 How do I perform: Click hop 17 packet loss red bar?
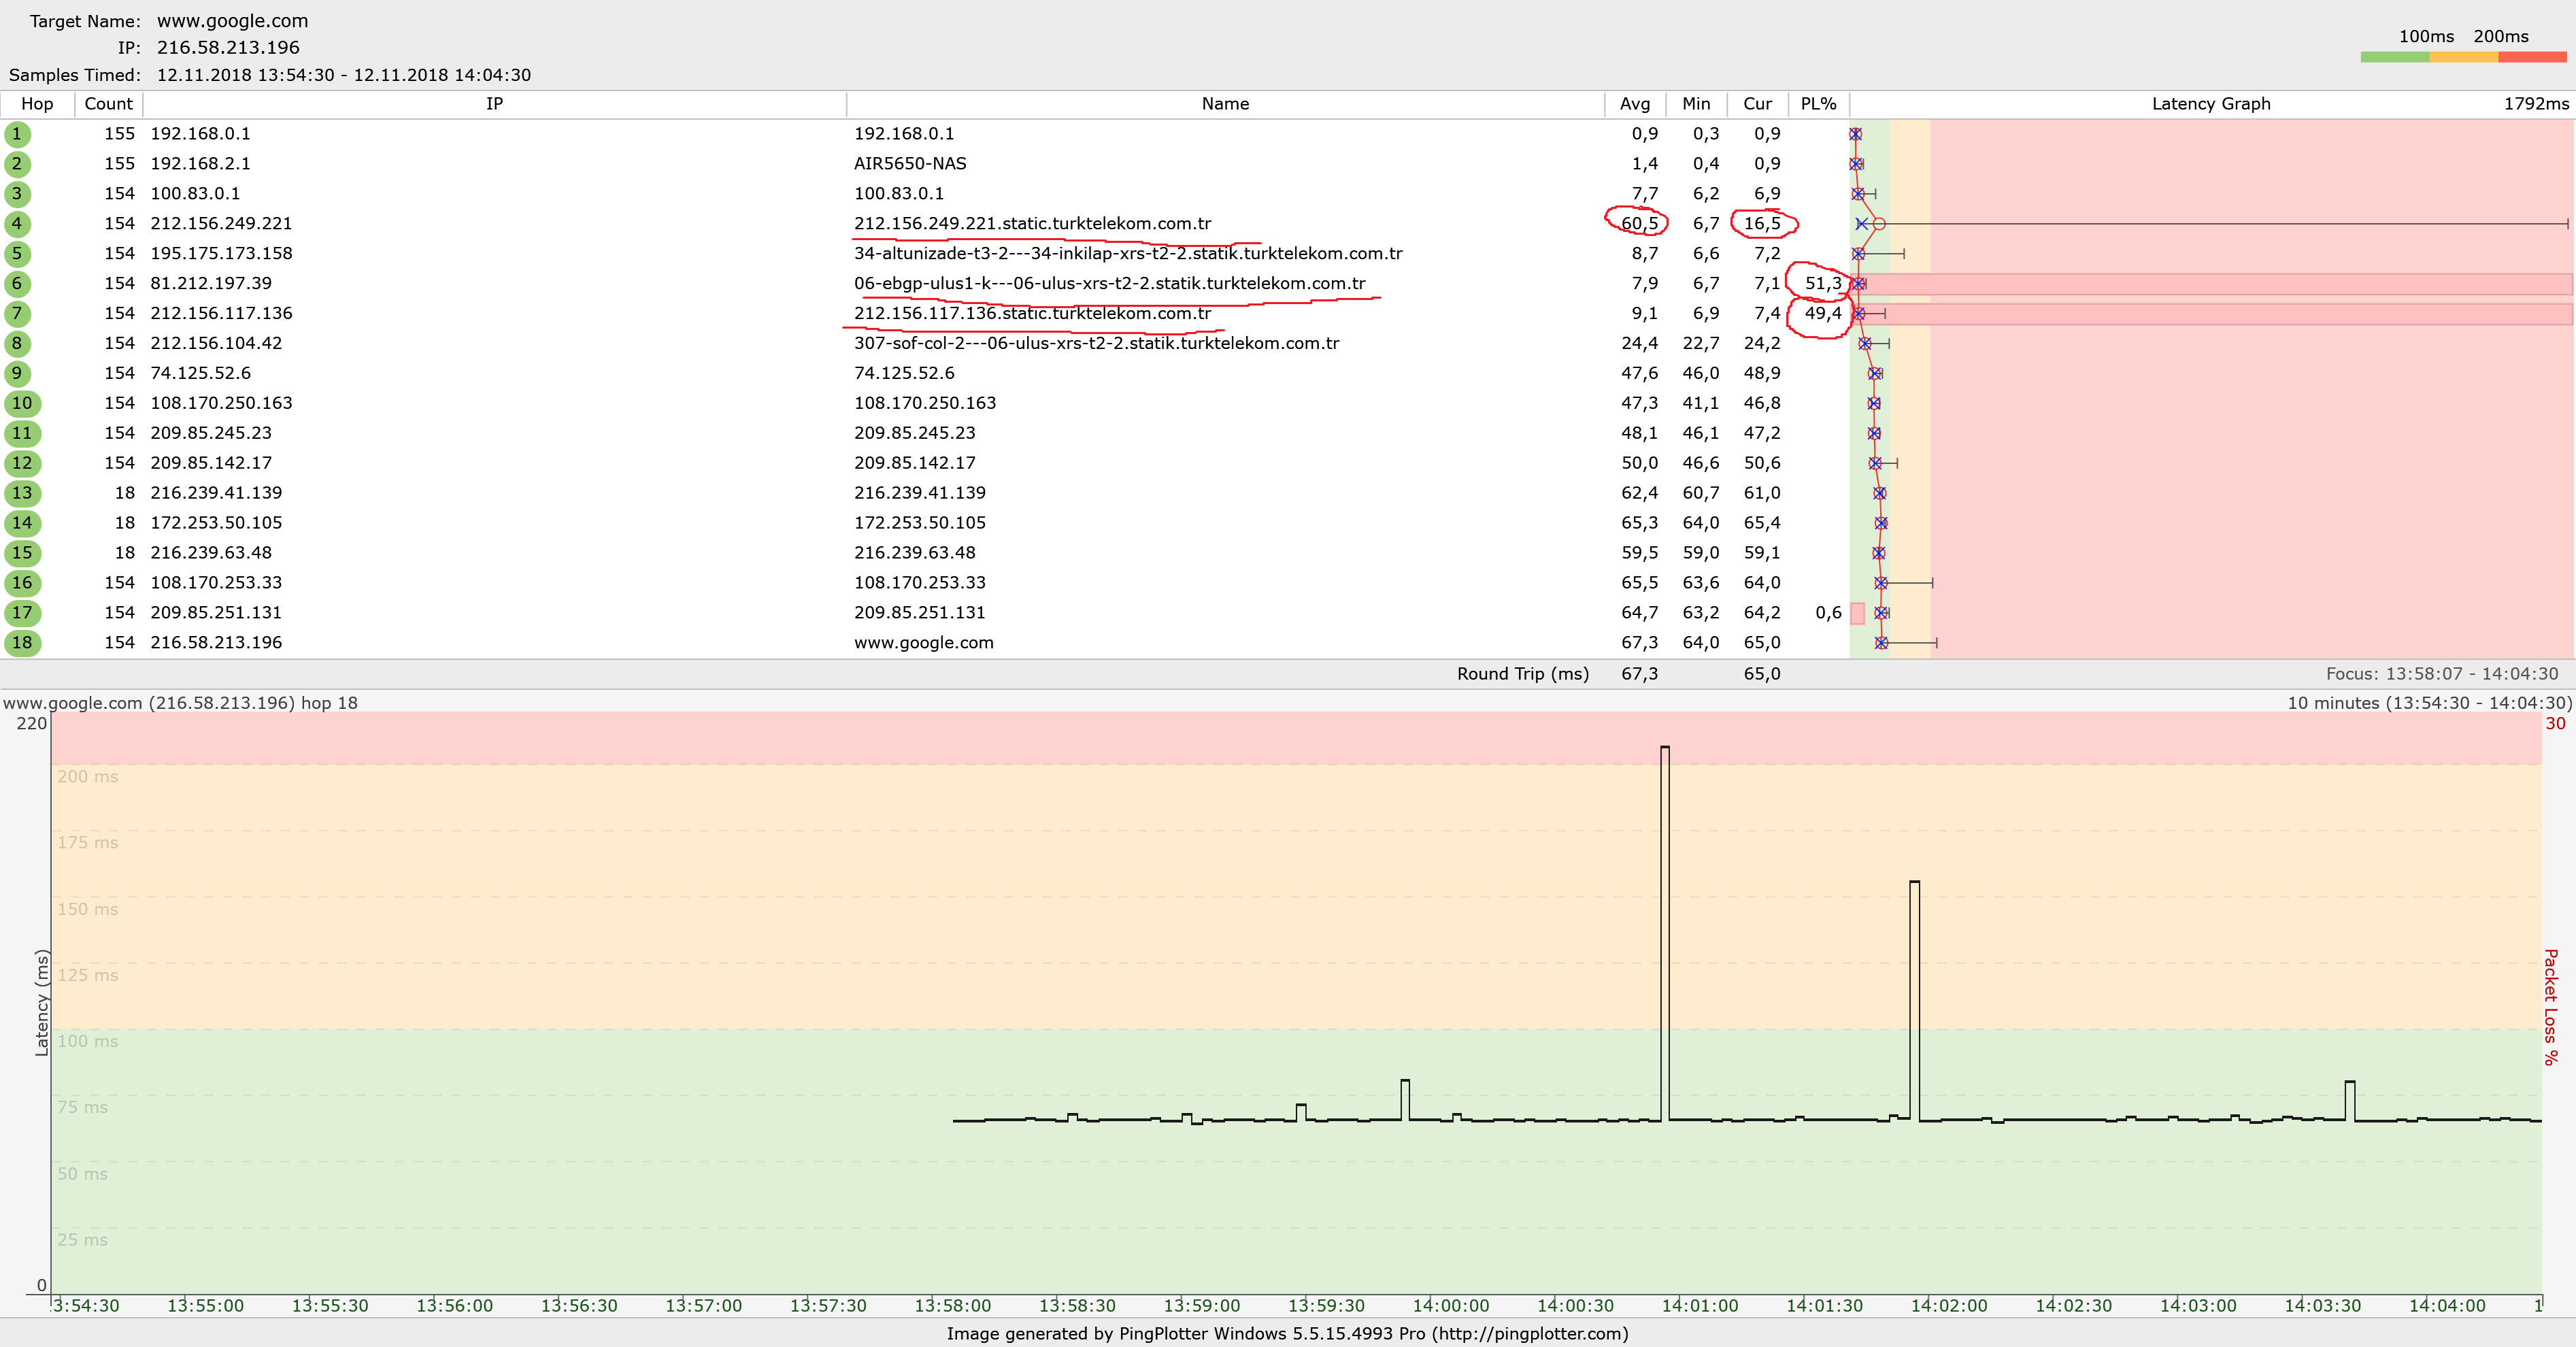click(x=1857, y=613)
